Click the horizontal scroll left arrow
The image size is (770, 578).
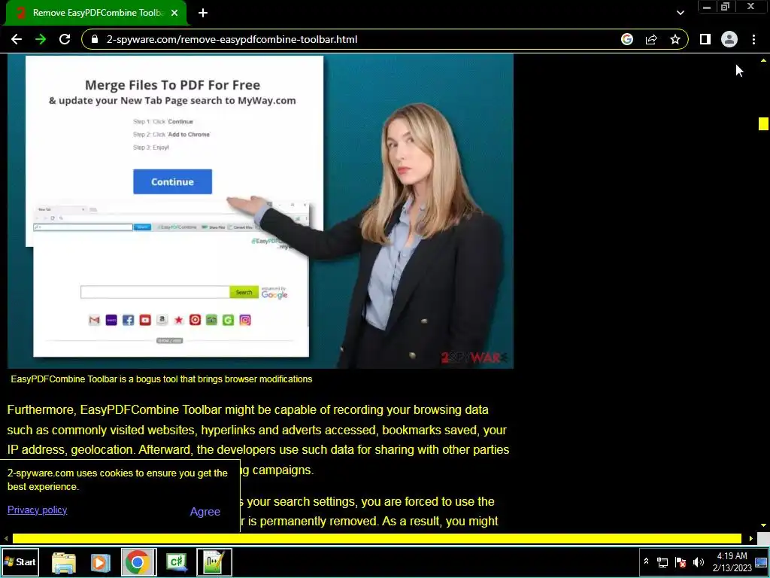(x=6, y=539)
